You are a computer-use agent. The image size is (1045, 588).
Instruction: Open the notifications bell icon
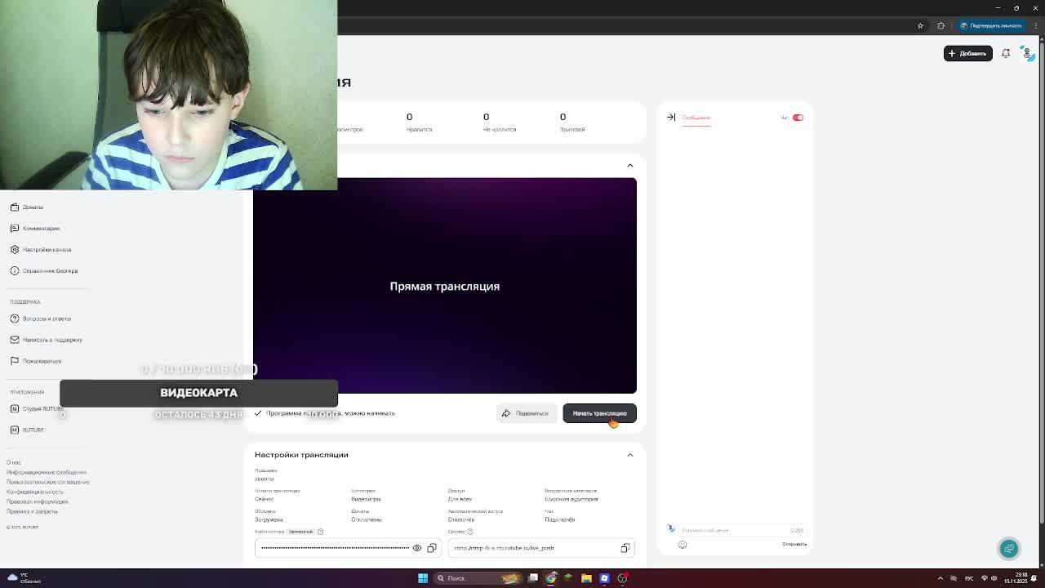coord(1006,53)
